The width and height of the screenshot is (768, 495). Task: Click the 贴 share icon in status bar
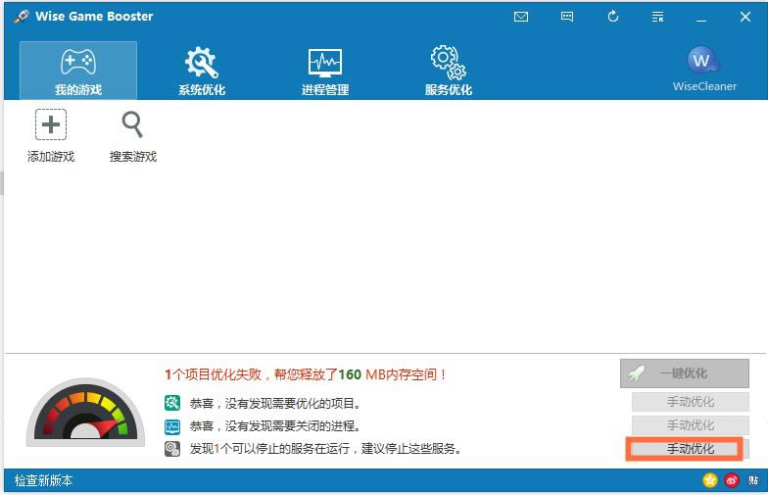[753, 480]
